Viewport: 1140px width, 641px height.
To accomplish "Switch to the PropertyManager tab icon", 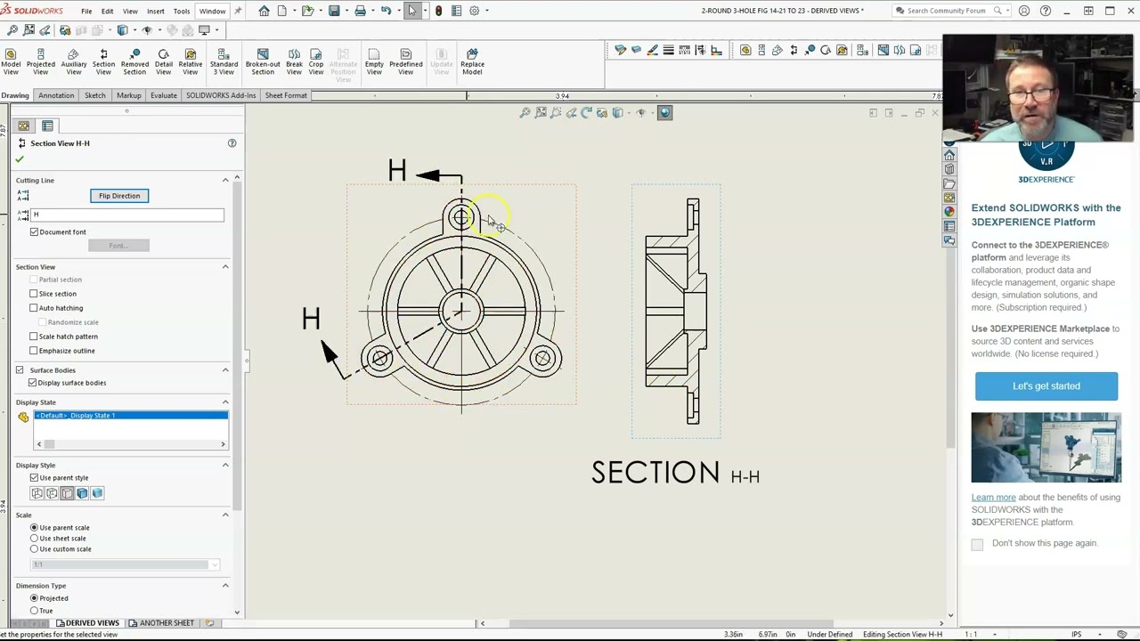I will click(47, 126).
